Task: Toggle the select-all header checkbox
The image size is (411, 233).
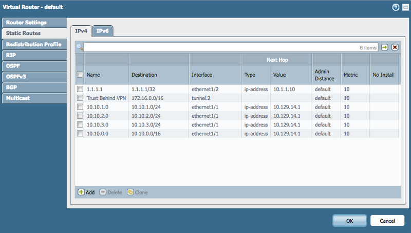Action: click(x=80, y=75)
